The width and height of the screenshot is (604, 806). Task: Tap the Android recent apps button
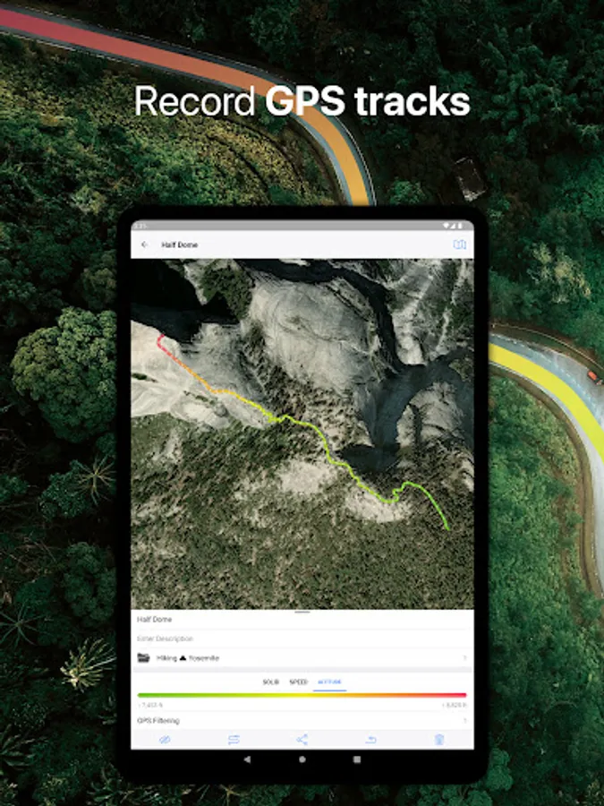(357, 759)
